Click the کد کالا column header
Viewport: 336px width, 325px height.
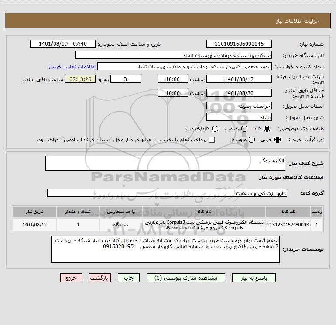(288, 212)
